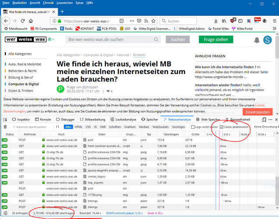Open the library bookshelf icon
The width and height of the screenshot is (279, 219).
pyautogui.click(x=224, y=21)
